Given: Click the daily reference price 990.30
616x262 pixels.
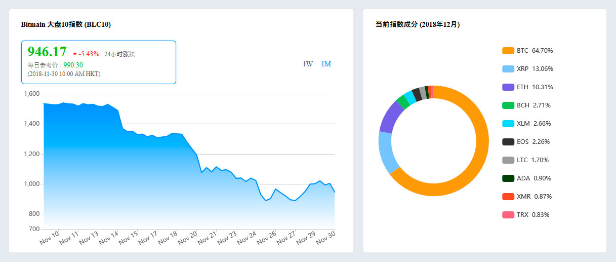Looking at the screenshot, I should (73, 65).
